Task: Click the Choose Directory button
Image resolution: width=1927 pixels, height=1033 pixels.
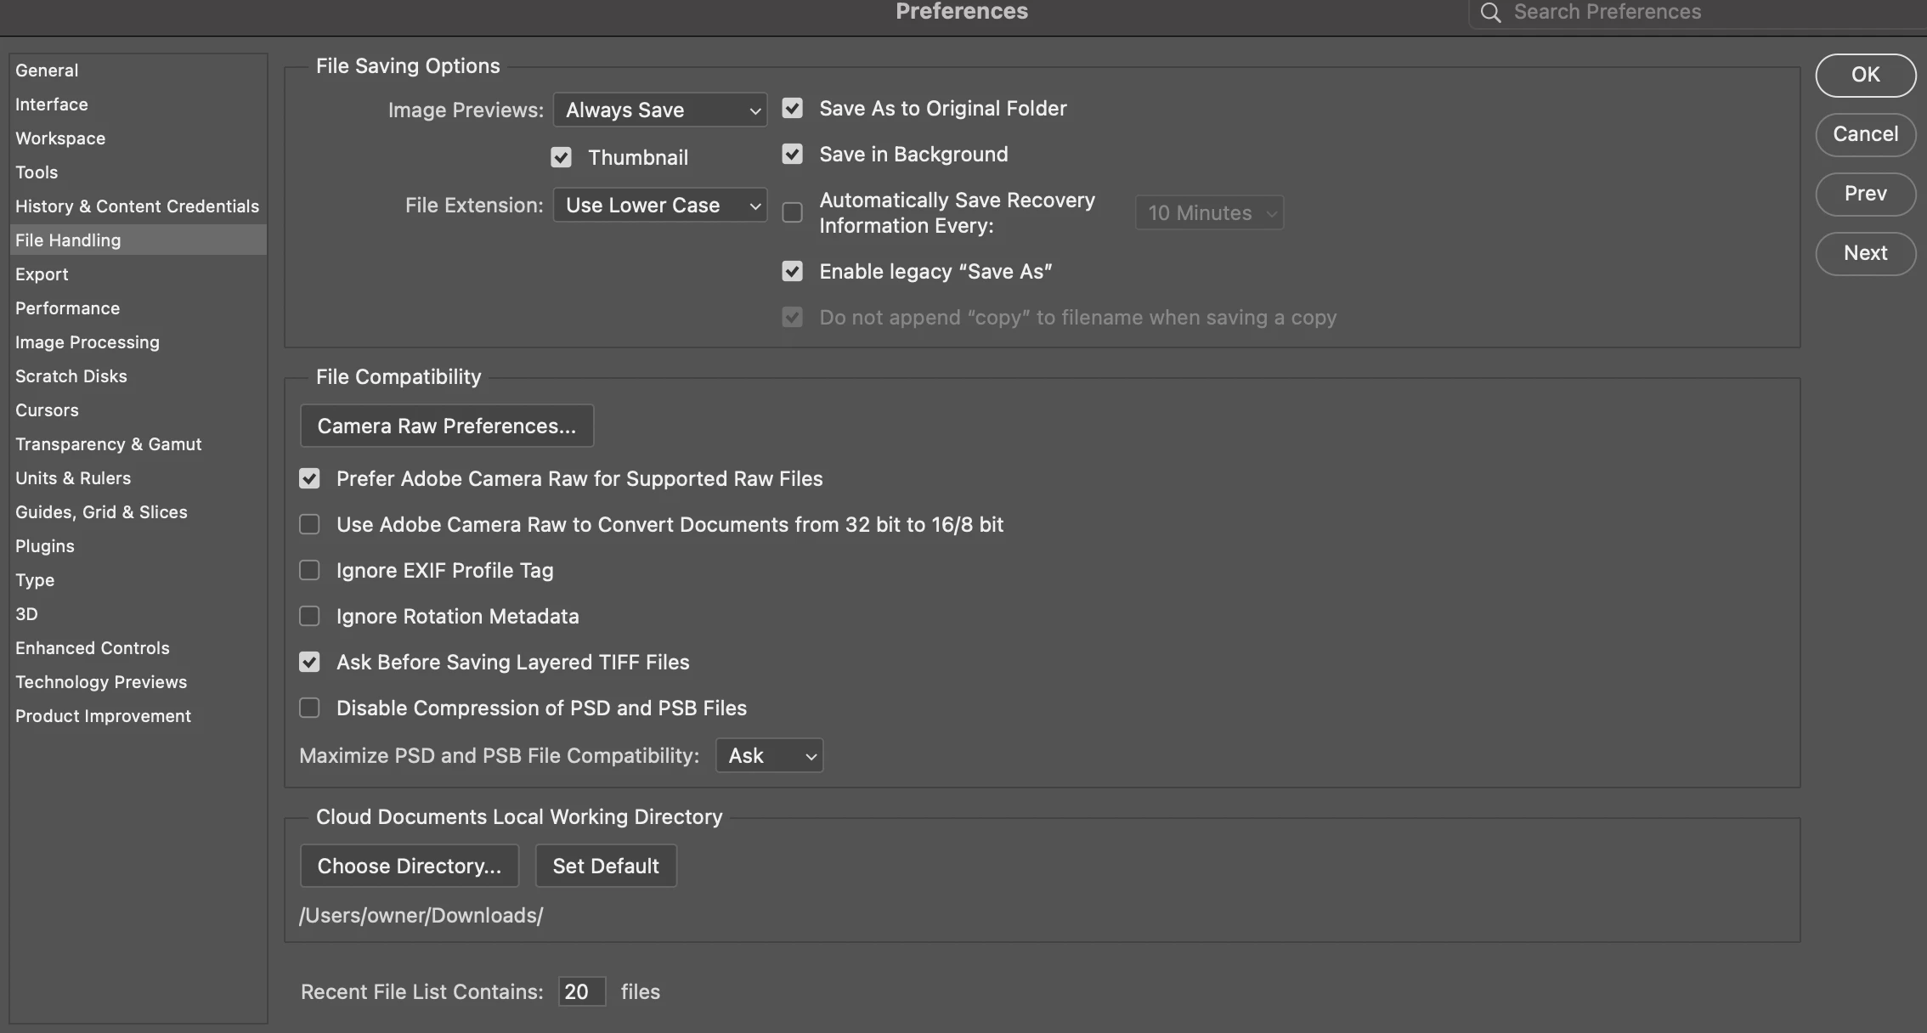Action: [x=409, y=866]
